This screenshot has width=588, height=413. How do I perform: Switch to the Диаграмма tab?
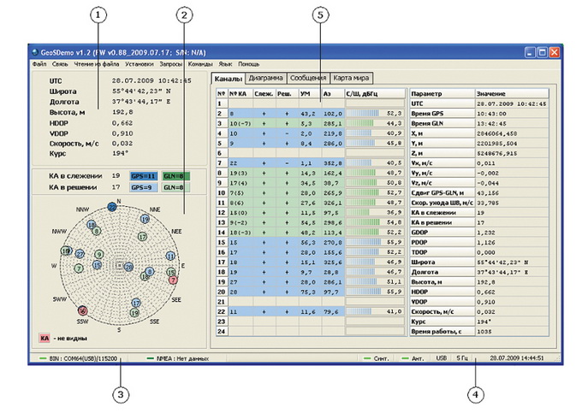(x=265, y=78)
